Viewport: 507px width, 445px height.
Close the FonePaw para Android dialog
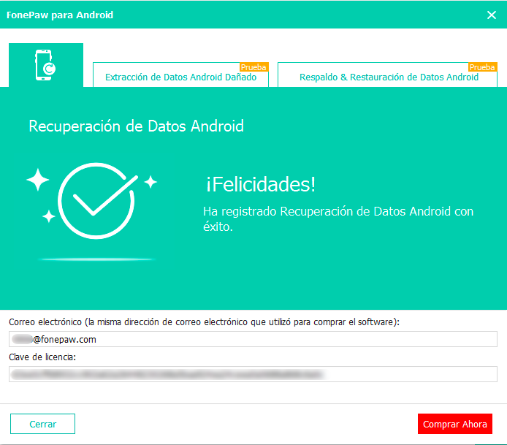[492, 15]
